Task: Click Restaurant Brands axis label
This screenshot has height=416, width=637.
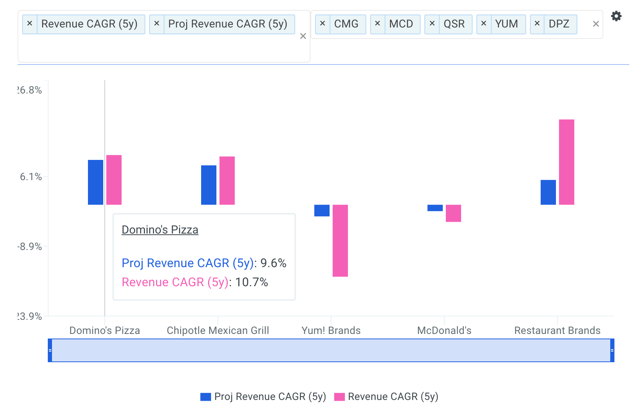Action: tap(557, 331)
